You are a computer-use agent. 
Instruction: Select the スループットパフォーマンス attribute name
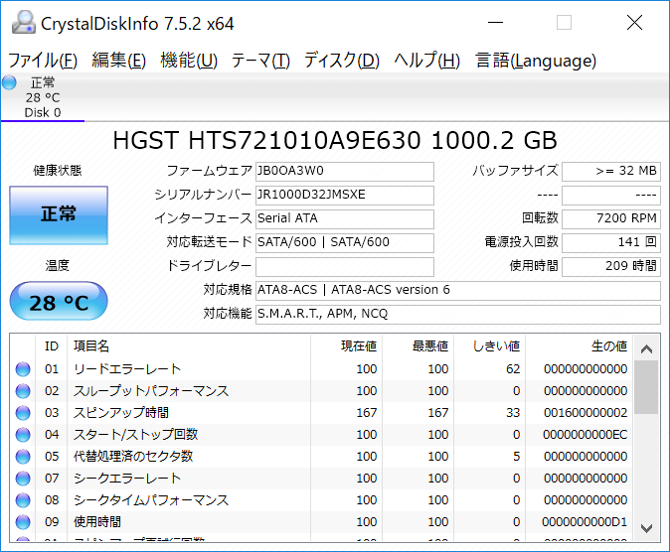click(151, 390)
